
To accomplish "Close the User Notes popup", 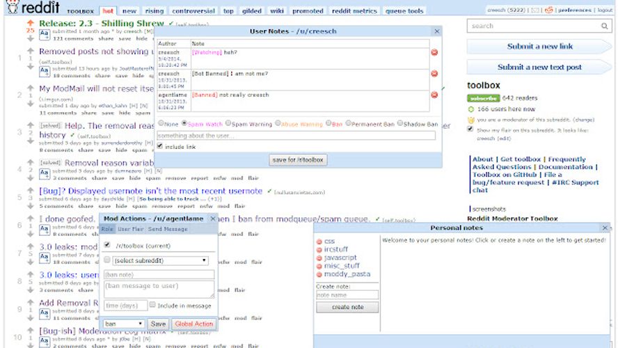I will (x=436, y=31).
